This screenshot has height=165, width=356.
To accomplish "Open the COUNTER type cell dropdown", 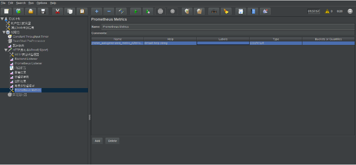I will (x=276, y=43).
